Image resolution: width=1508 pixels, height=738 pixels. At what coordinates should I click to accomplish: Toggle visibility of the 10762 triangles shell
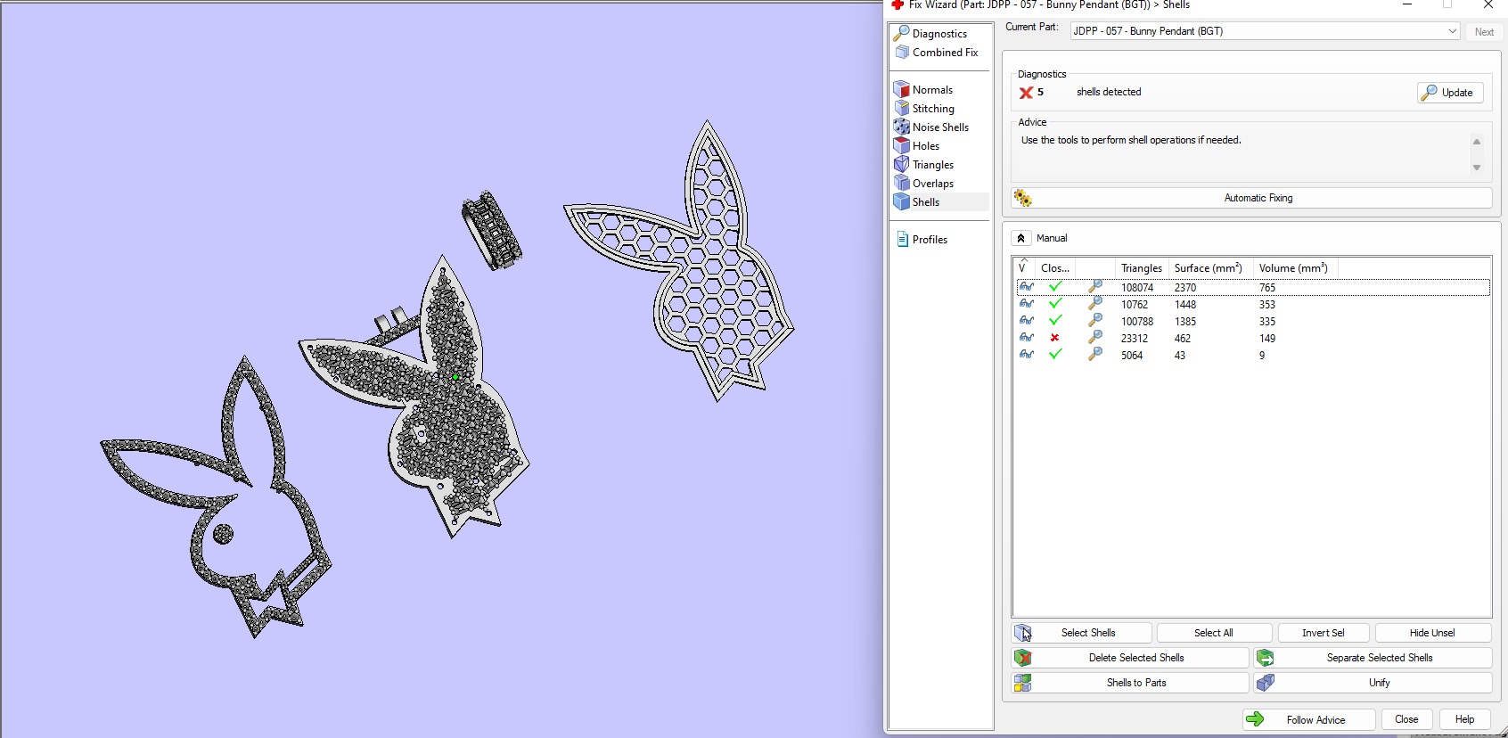[x=1027, y=304]
